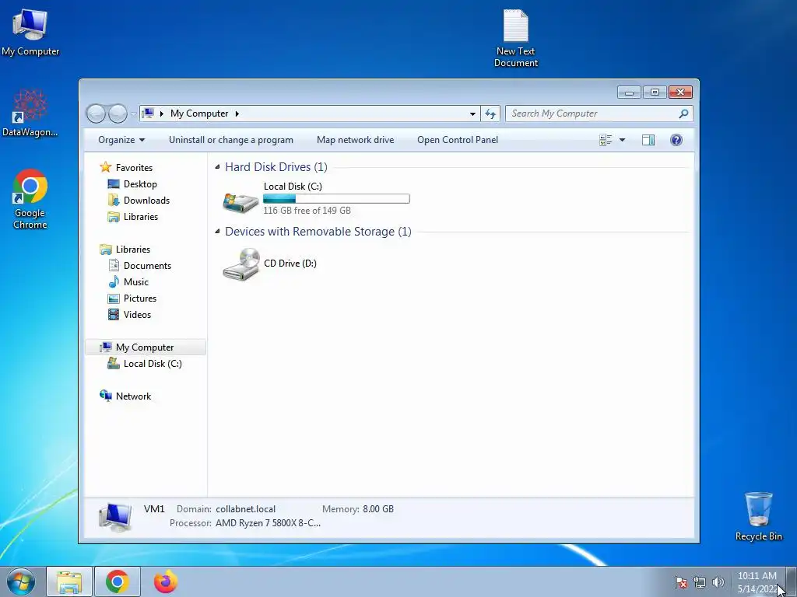The height and width of the screenshot is (597, 797).
Task: Click 'AMD Ryzen 7 5800X' processor text
Action: pyautogui.click(x=268, y=523)
